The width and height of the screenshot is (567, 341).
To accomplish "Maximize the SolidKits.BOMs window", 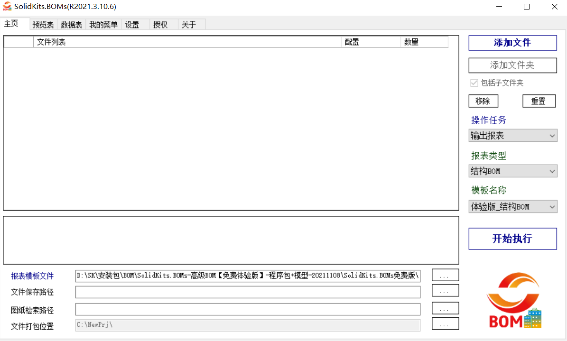I will 527,7.
